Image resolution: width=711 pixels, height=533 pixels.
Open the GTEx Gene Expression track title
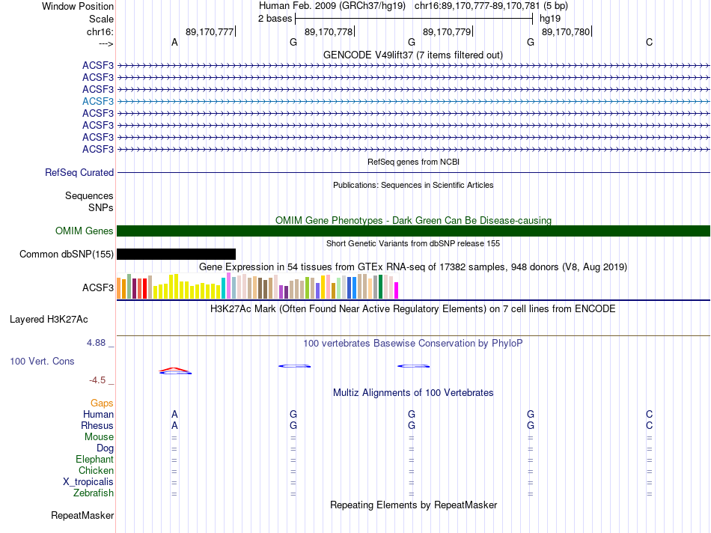413,266
